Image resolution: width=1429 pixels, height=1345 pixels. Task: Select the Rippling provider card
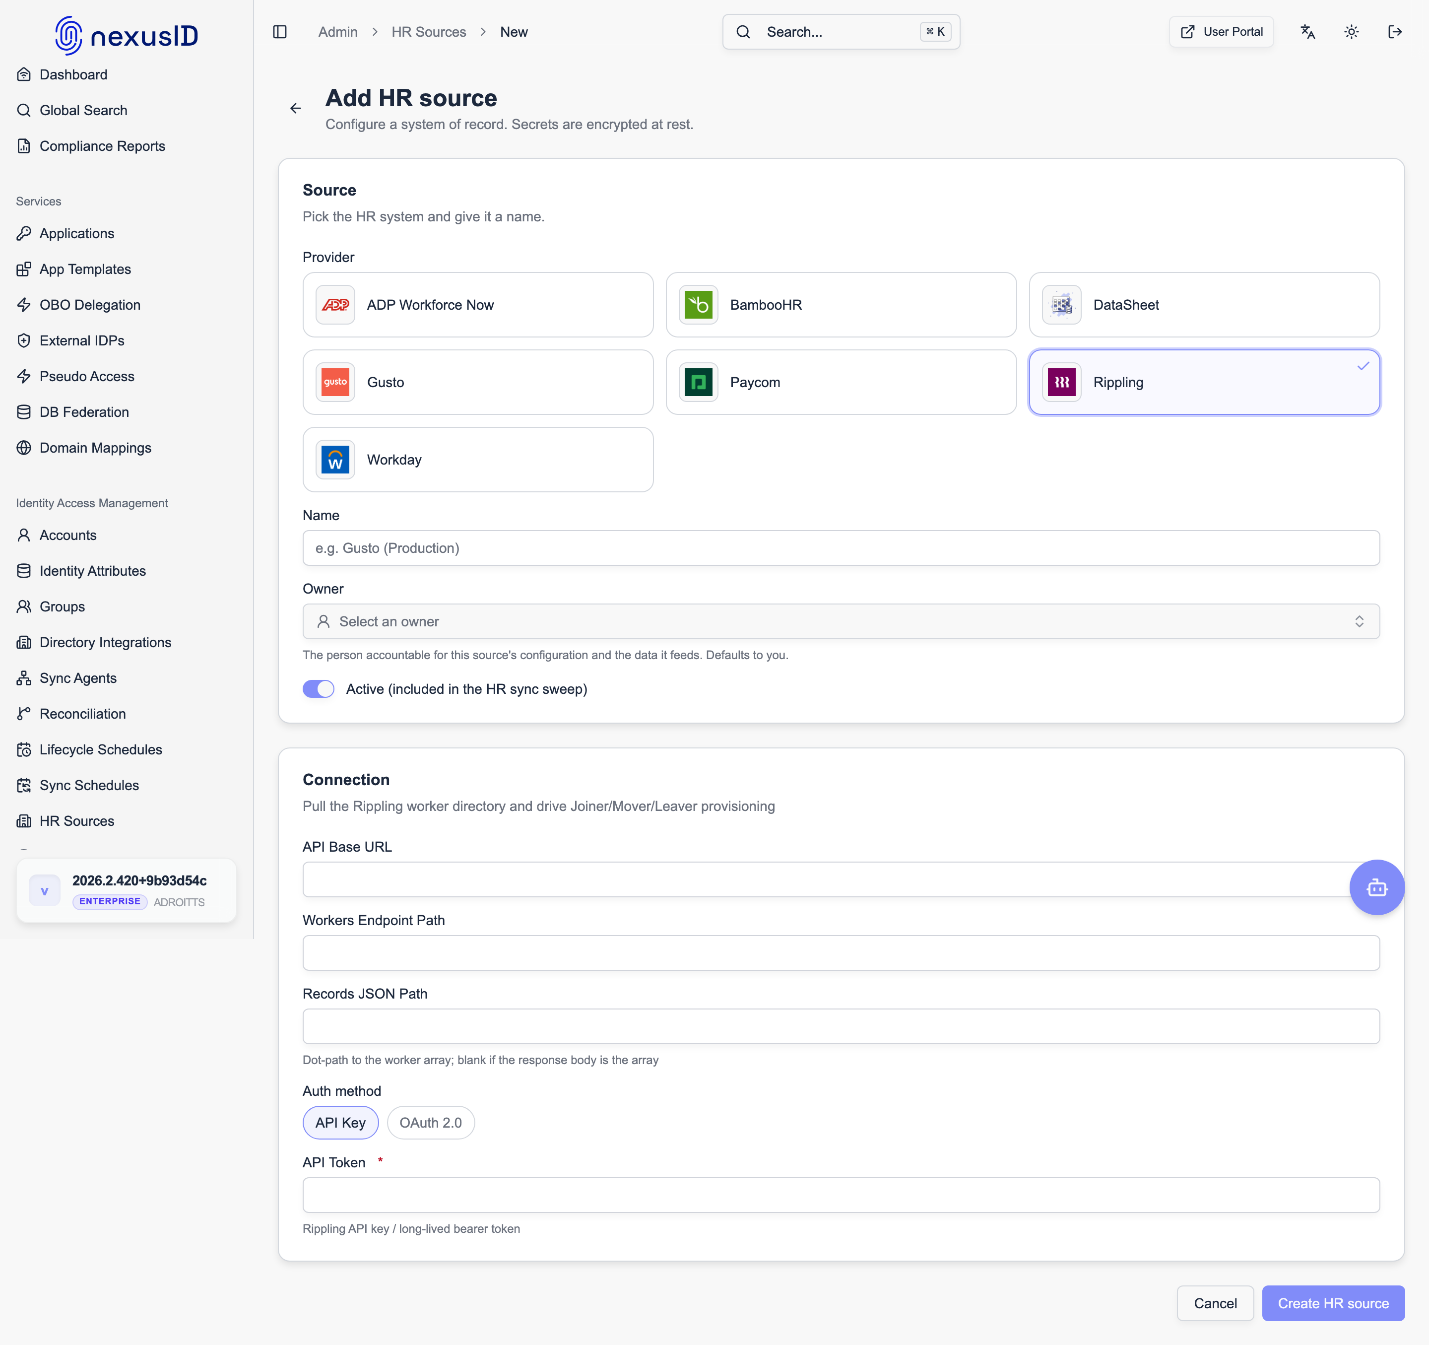tap(1204, 383)
